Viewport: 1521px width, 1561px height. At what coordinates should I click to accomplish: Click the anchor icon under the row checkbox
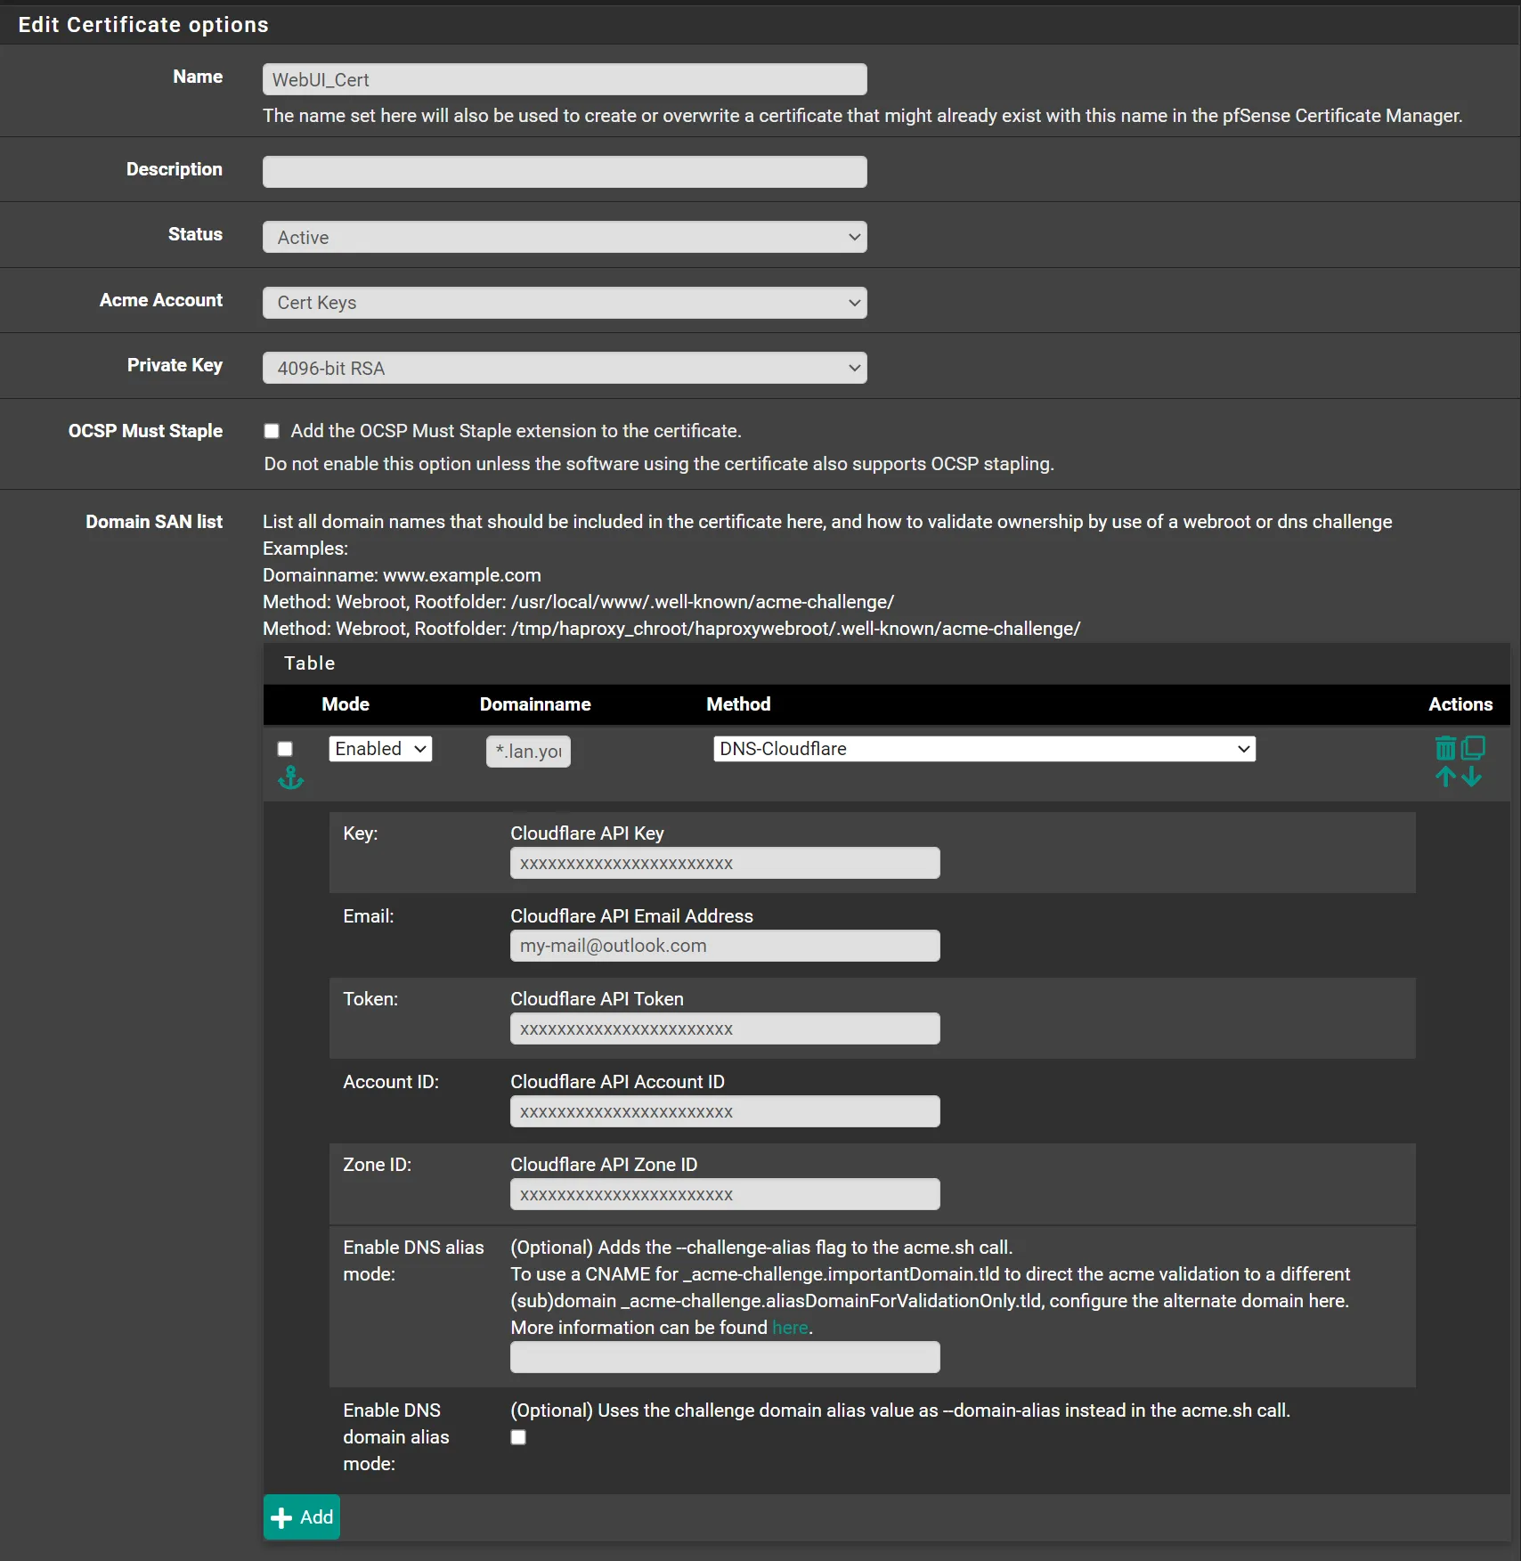(290, 777)
